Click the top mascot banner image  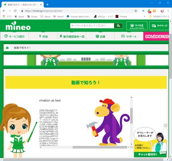(x=86, y=60)
